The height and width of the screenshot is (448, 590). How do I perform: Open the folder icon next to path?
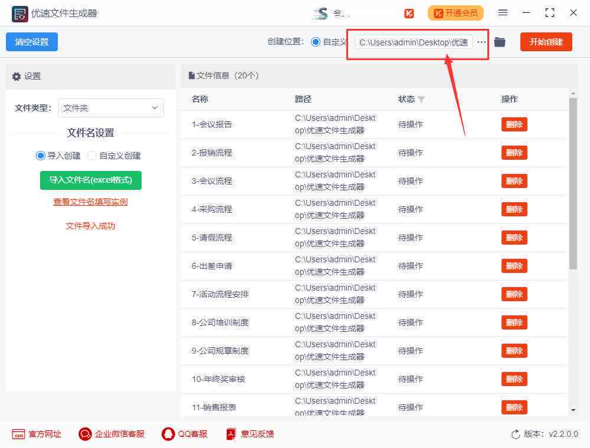[500, 42]
